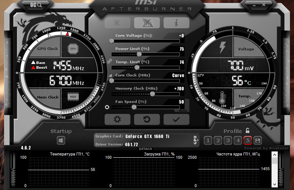Toggle the link icon between limits

click(109, 61)
